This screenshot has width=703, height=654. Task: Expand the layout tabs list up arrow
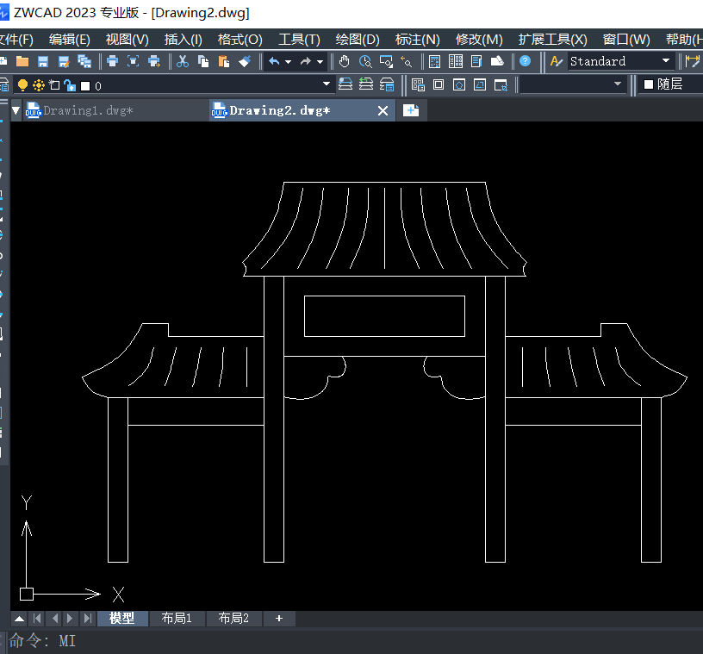point(19,619)
